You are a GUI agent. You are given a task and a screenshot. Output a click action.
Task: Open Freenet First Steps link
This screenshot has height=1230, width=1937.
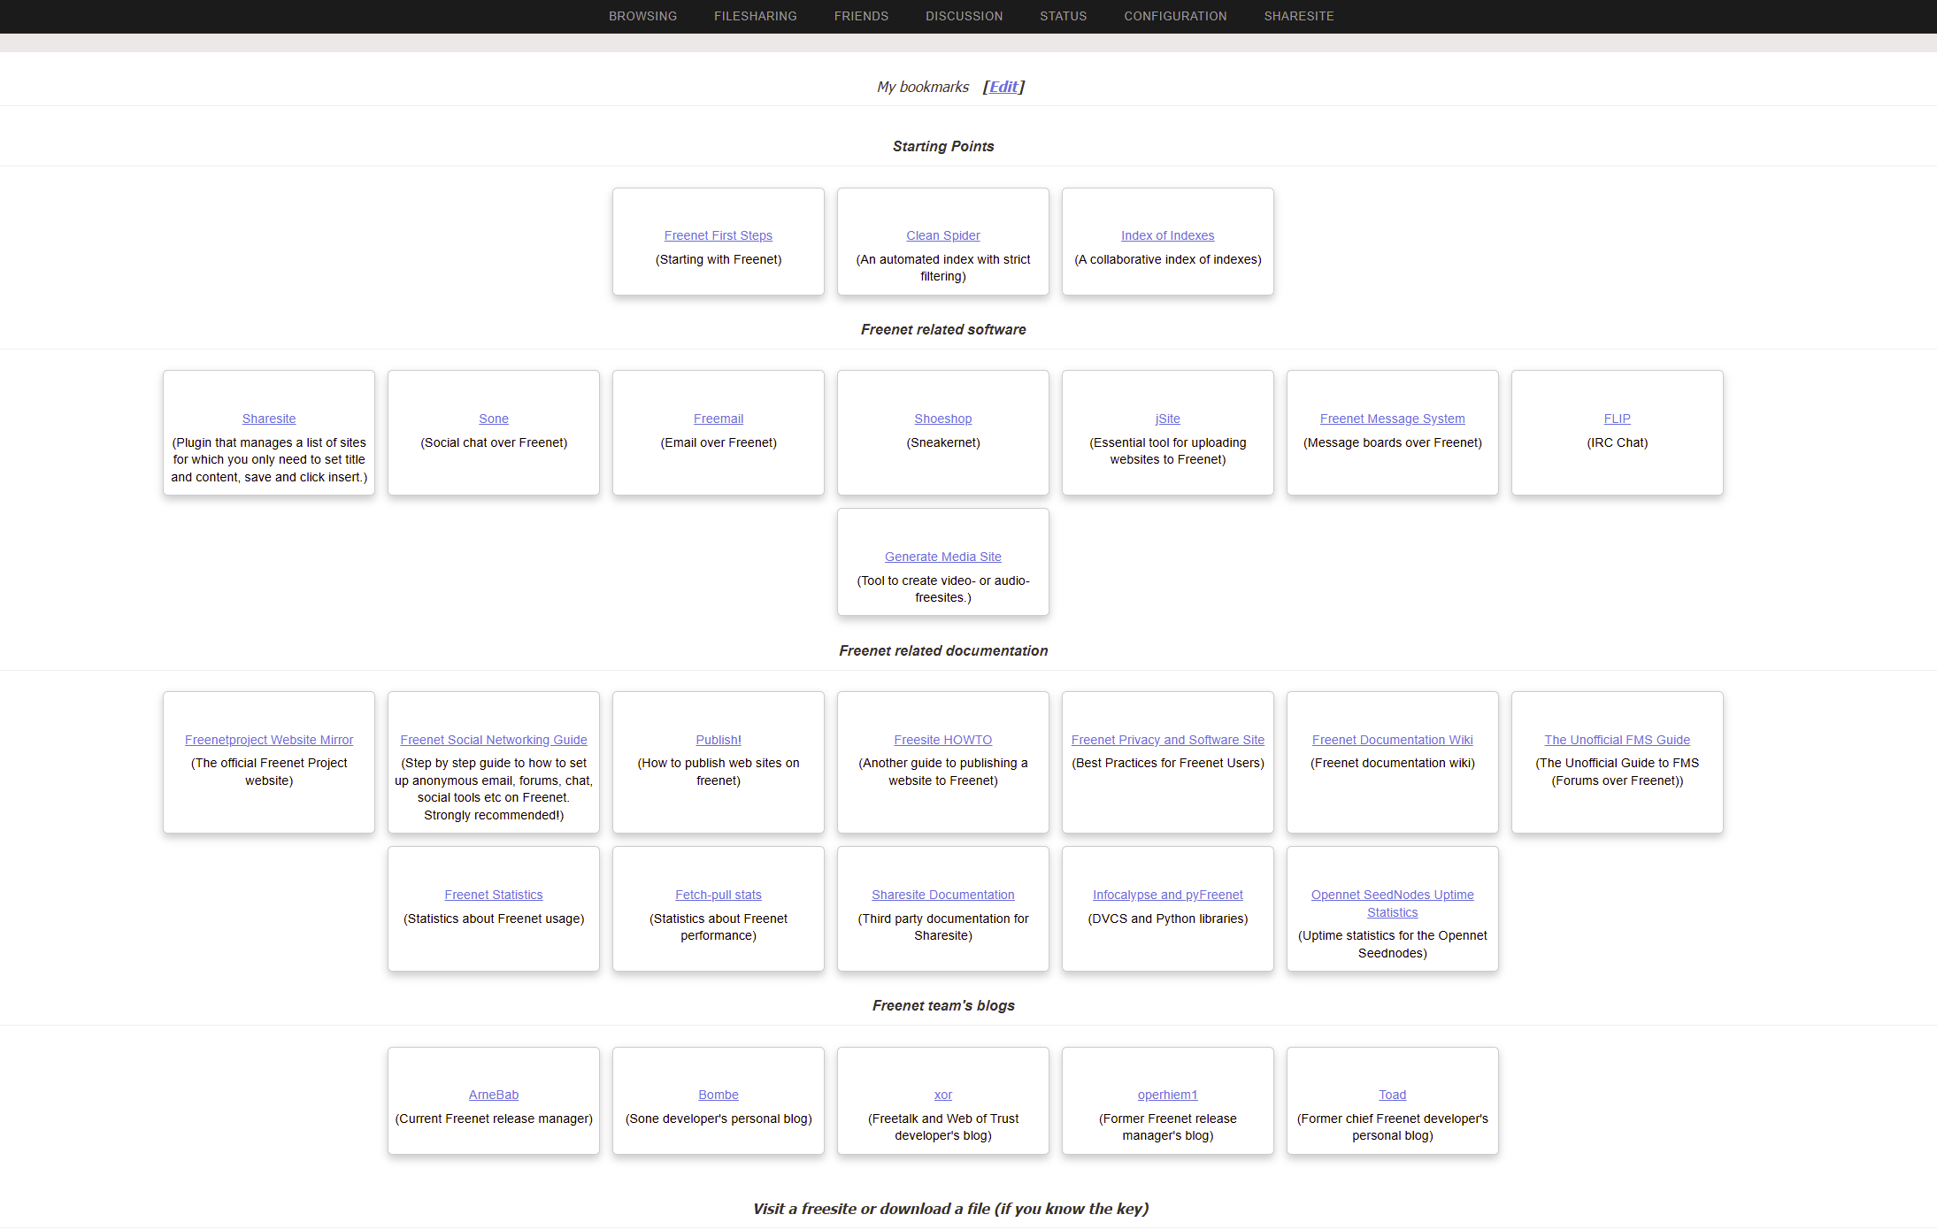click(x=718, y=235)
